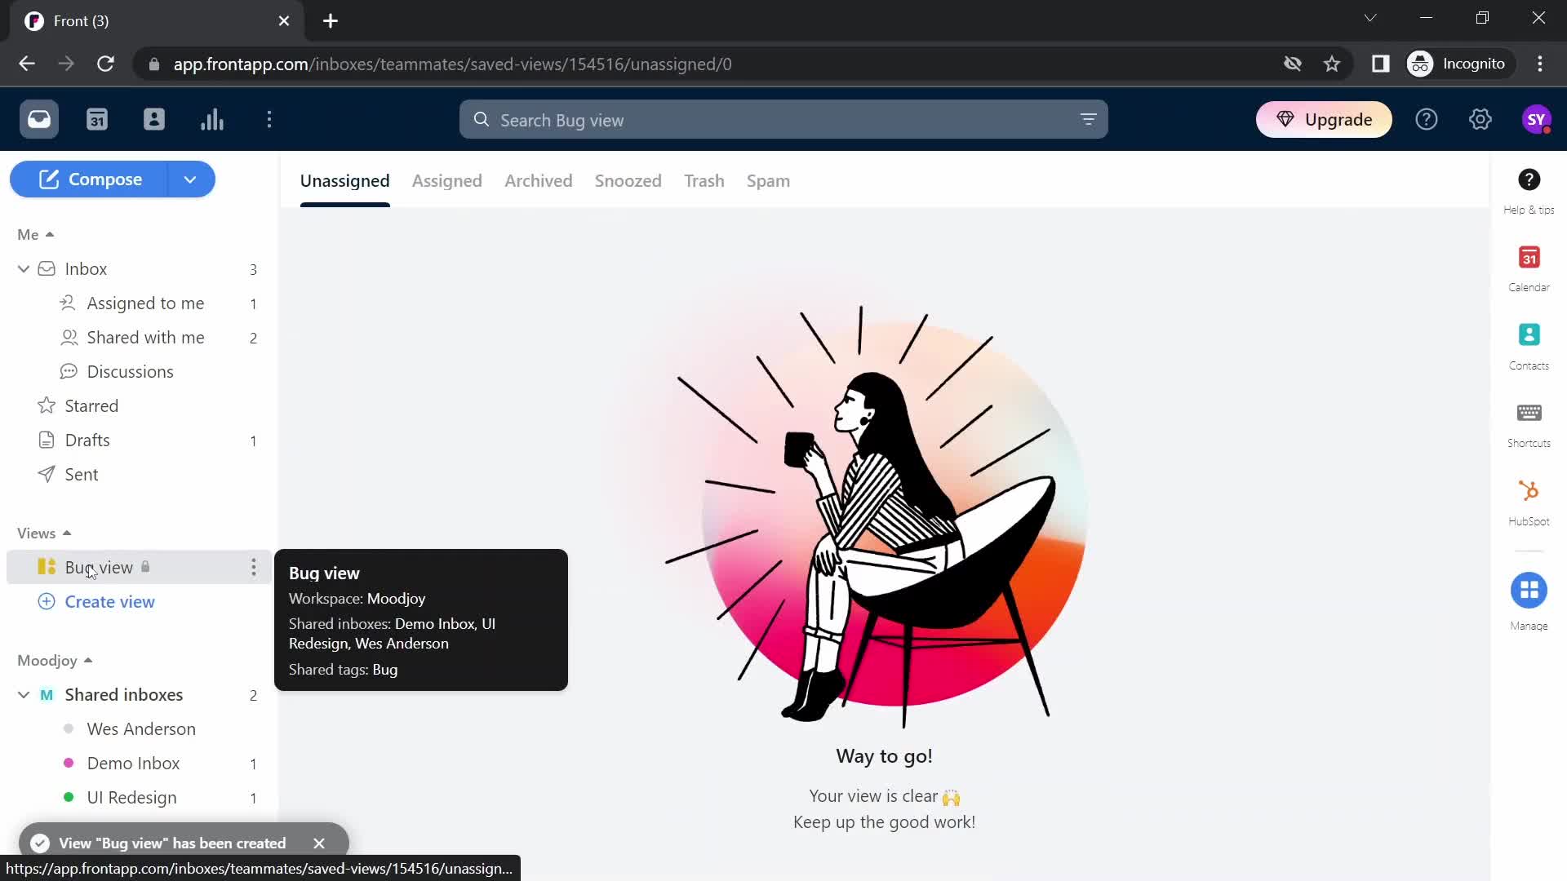The height and width of the screenshot is (881, 1567).
Task: Open search field for Bug view
Action: pos(783,119)
